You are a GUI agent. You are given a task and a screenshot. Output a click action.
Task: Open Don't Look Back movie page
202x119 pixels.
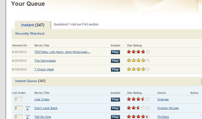point(46,108)
